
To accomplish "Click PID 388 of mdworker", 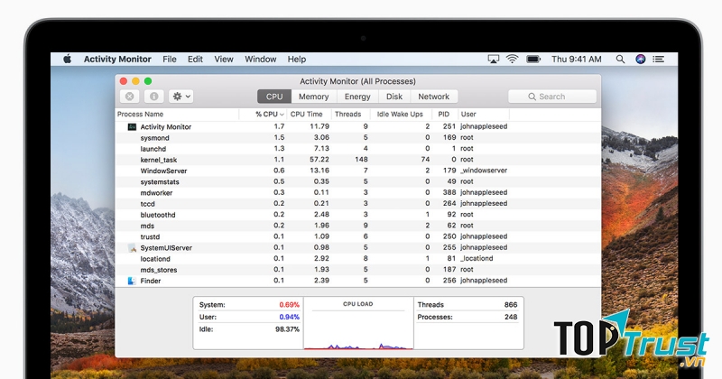I will click(x=449, y=192).
